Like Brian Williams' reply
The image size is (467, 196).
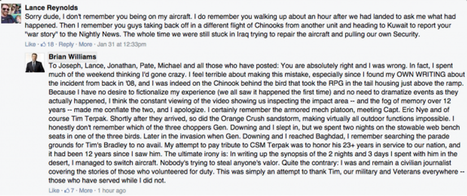pos(53,190)
